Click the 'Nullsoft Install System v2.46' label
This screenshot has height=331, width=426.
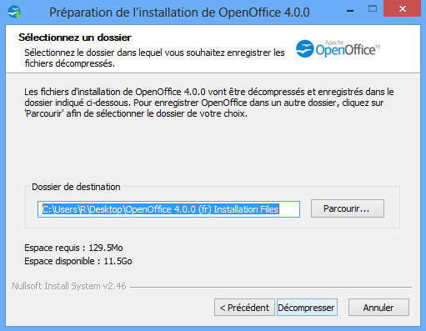(69, 286)
